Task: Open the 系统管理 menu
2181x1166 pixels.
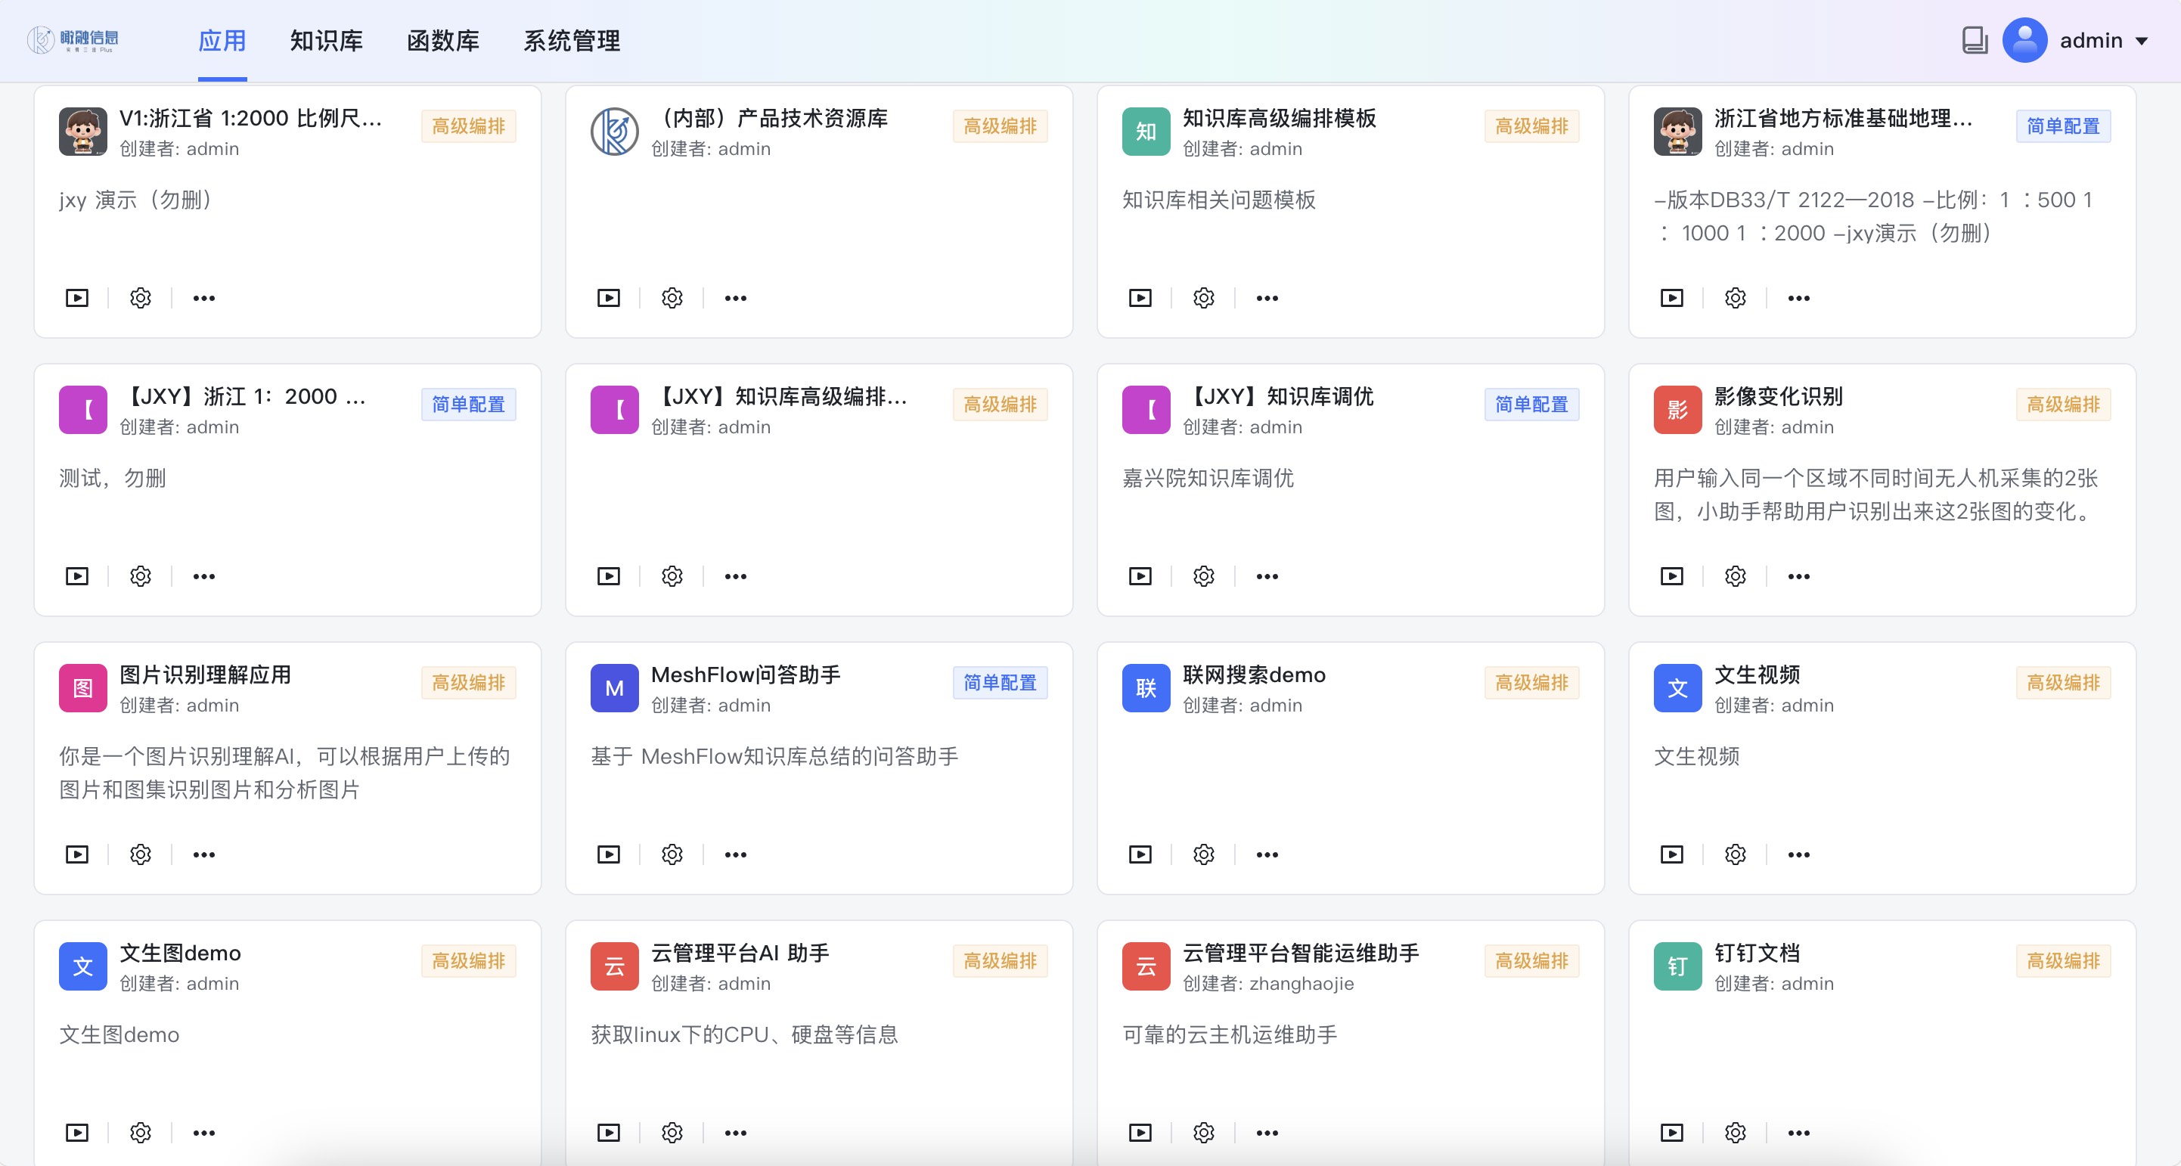Action: click(571, 39)
